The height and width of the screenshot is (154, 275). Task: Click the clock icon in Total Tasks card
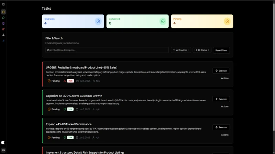[98, 21]
